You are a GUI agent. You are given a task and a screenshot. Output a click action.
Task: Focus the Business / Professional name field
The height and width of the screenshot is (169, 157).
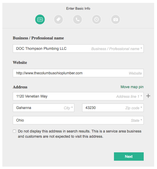click(78, 49)
